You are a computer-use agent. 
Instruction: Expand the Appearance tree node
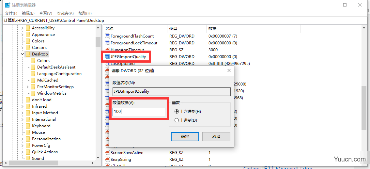tap(22, 35)
